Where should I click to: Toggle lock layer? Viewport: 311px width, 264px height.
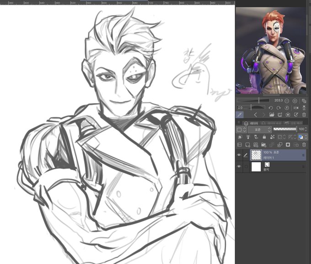(264, 137)
